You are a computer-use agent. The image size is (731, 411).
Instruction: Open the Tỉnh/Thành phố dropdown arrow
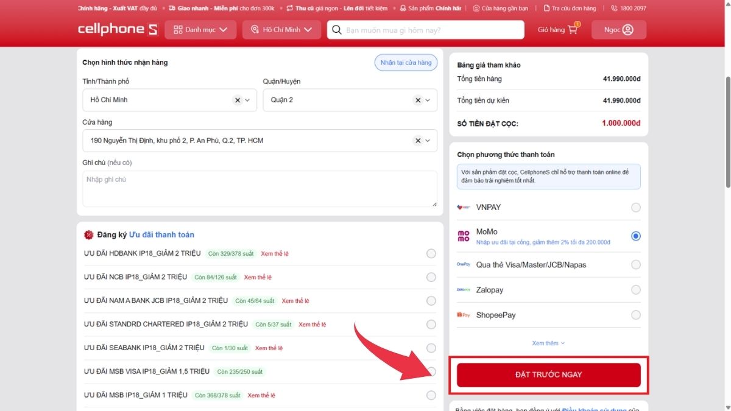(247, 100)
